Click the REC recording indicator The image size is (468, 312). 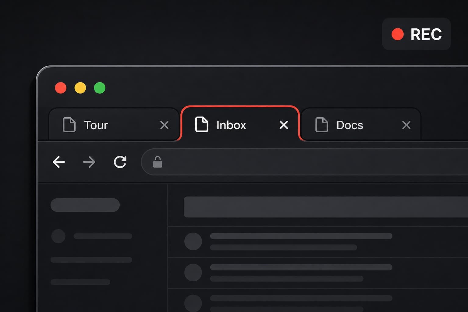pos(416,34)
